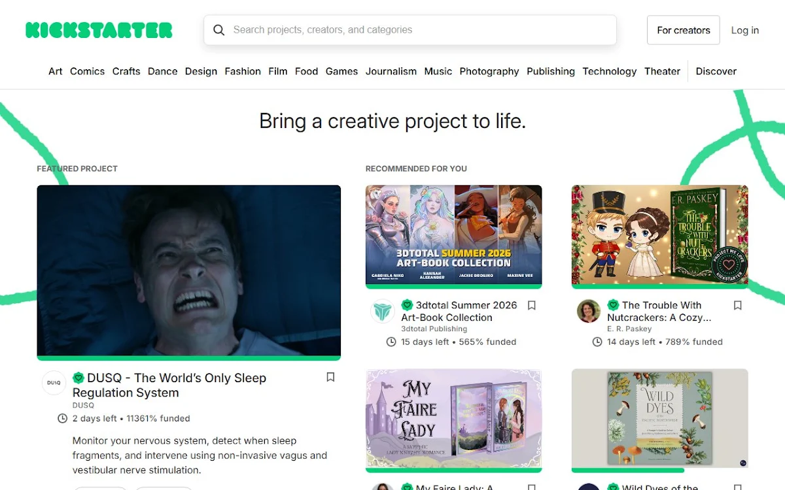
Task: Click the green badge beside 3dtotal title
Action: coord(407,305)
